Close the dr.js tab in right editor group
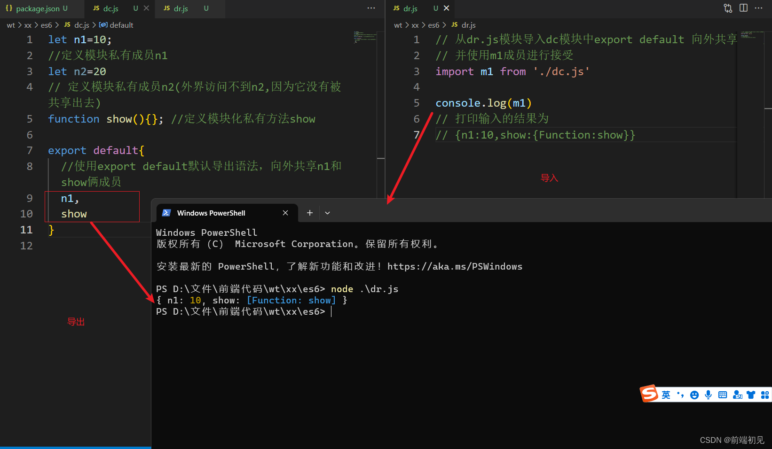 point(447,8)
